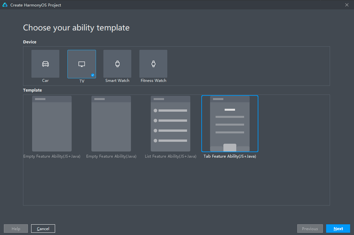
Task: Click the blue checkmark on TV tile
Action: (x=93, y=75)
